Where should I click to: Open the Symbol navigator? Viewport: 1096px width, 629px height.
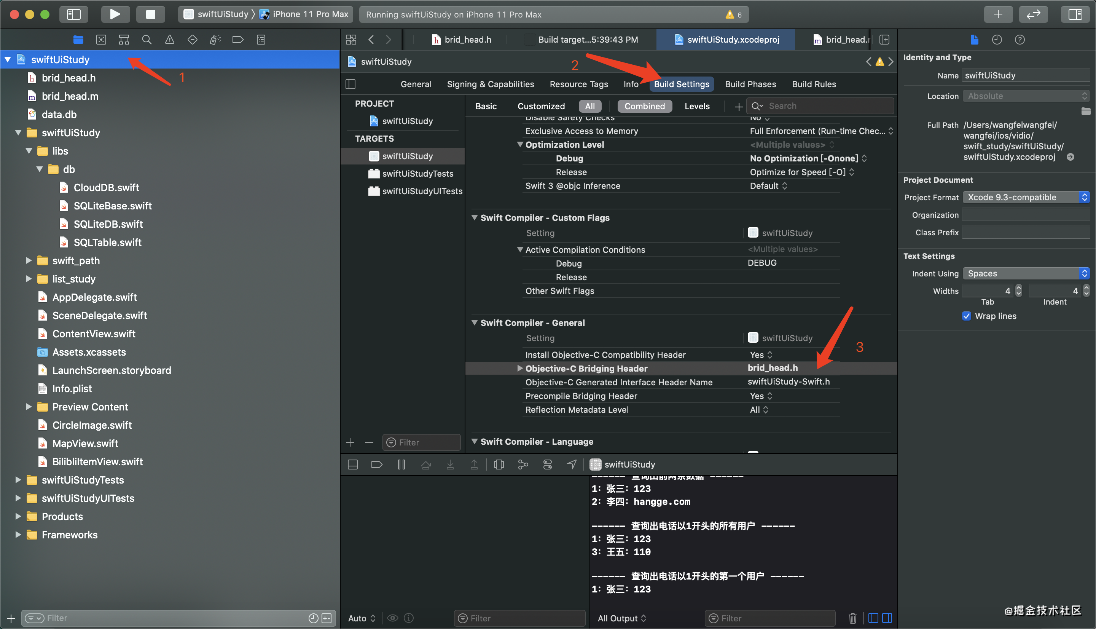tap(124, 40)
